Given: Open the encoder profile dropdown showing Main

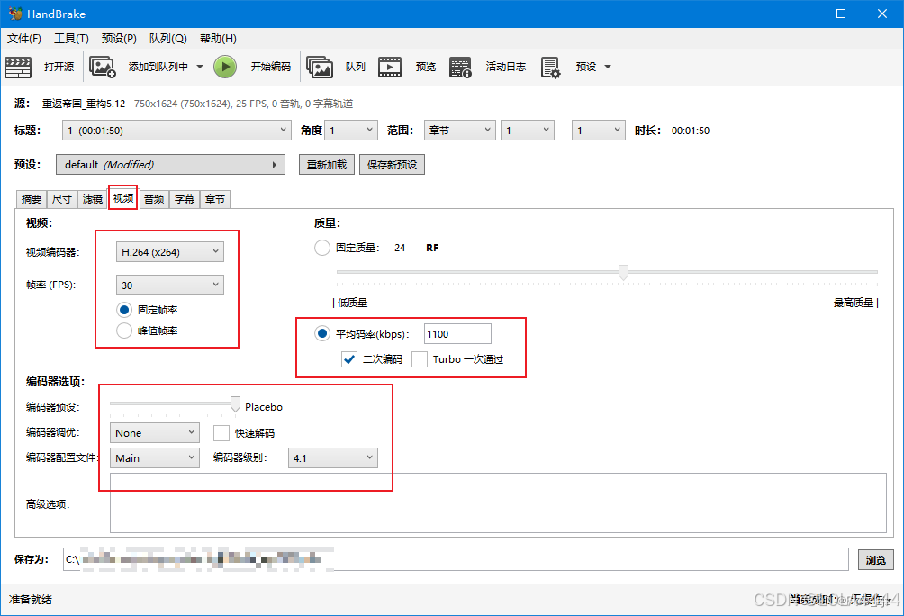Looking at the screenshot, I should (155, 458).
